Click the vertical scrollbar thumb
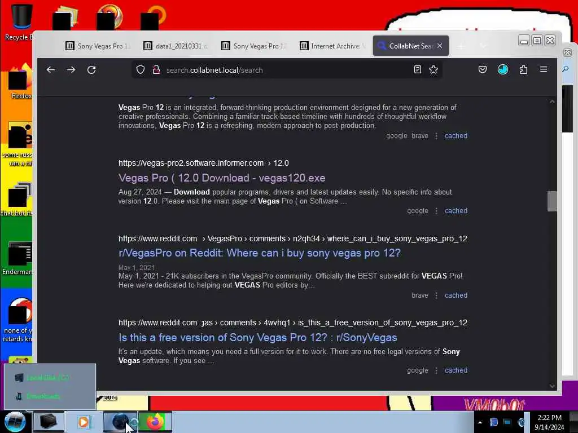This screenshot has width=578, height=433. [x=552, y=201]
